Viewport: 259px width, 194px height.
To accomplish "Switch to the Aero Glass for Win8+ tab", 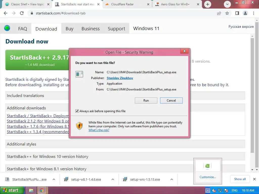I will 177,4.
